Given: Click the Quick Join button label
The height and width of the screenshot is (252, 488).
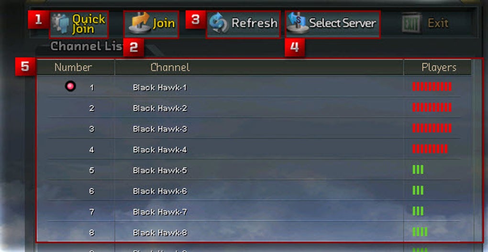Looking at the screenshot, I should 84,24.
